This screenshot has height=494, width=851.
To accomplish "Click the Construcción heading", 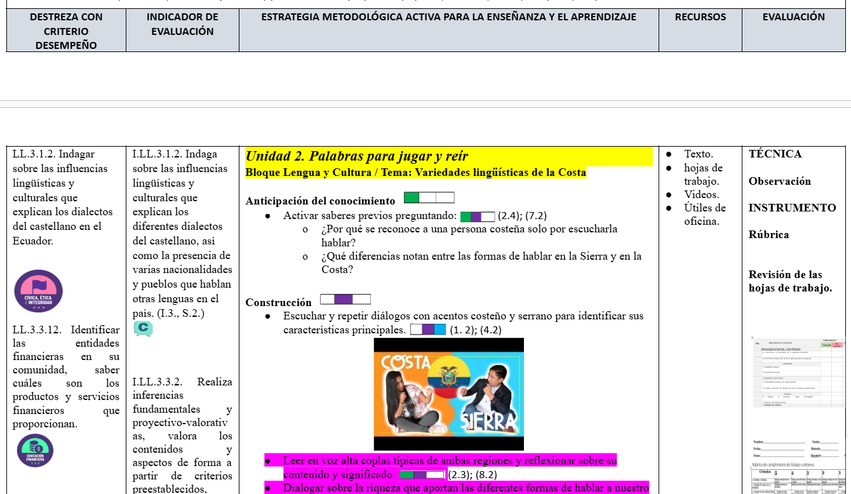I will pyautogui.click(x=279, y=303).
